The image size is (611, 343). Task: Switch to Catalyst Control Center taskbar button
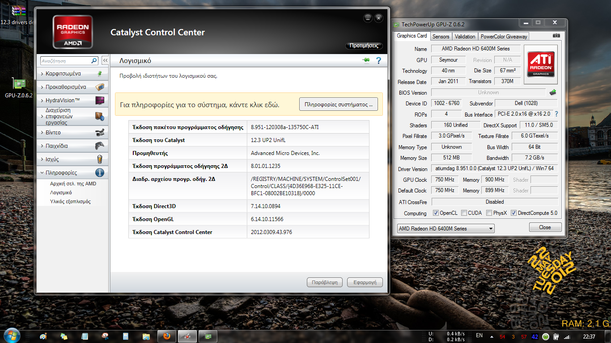click(x=187, y=336)
